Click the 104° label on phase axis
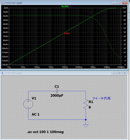 point(124,8)
